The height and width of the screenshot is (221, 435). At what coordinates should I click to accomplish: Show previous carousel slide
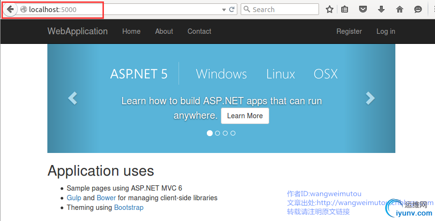pyautogui.click(x=72, y=98)
